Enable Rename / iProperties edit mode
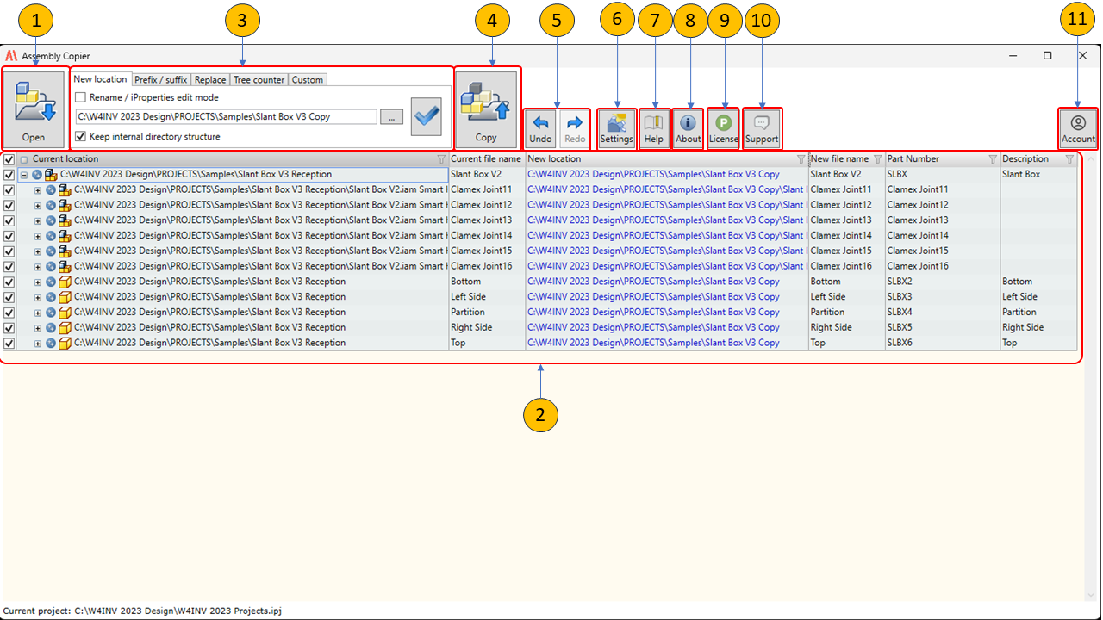Image resolution: width=1103 pixels, height=620 pixels. (x=80, y=97)
